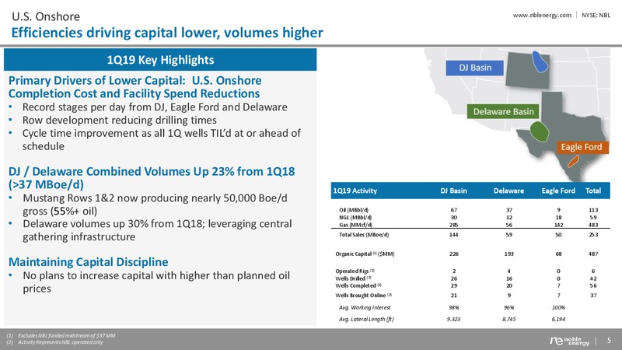
Task: Click DJ Basin wells brought online value 21
Action: [454, 296]
